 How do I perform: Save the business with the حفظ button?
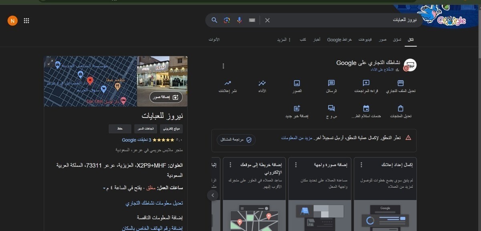120,128
